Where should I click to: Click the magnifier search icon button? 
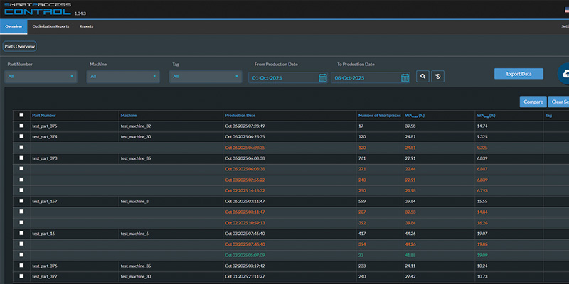[x=422, y=77]
